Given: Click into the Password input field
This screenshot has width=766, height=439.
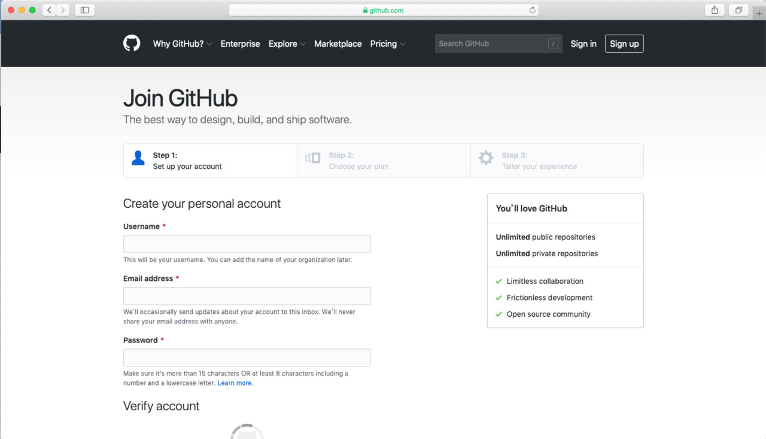Looking at the screenshot, I should tap(247, 358).
